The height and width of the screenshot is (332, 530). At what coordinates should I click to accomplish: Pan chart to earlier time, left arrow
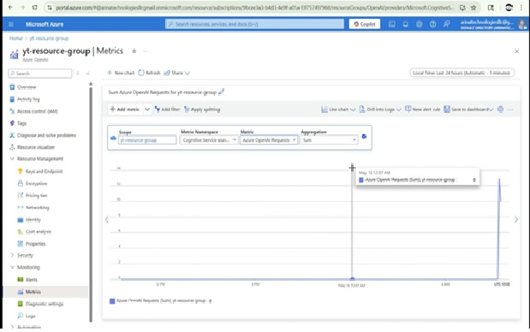point(107,220)
